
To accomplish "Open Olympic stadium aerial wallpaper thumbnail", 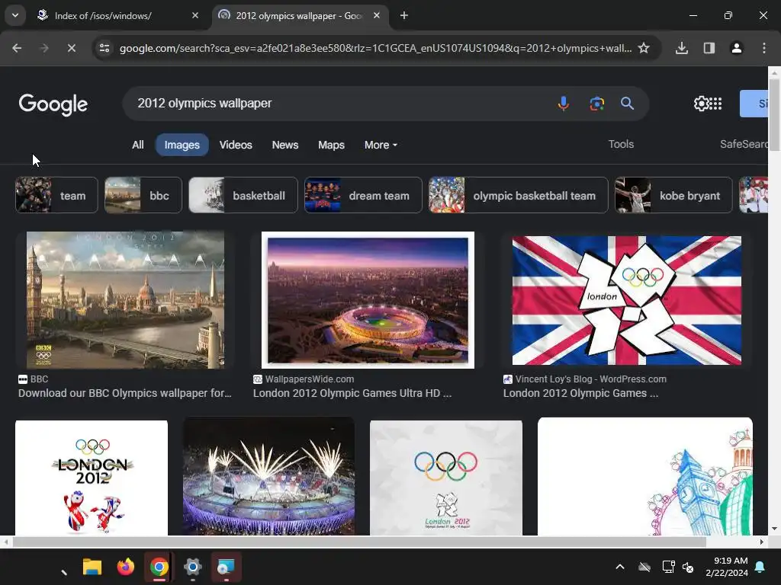I will [x=368, y=300].
